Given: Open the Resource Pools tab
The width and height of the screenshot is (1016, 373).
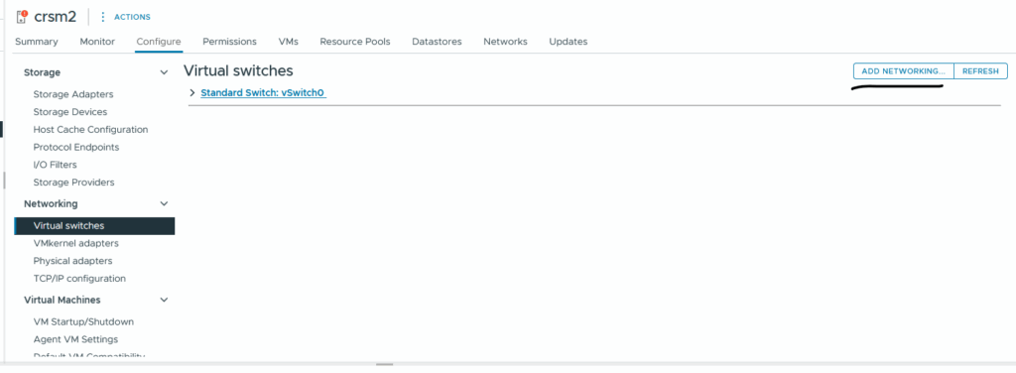Looking at the screenshot, I should [355, 42].
